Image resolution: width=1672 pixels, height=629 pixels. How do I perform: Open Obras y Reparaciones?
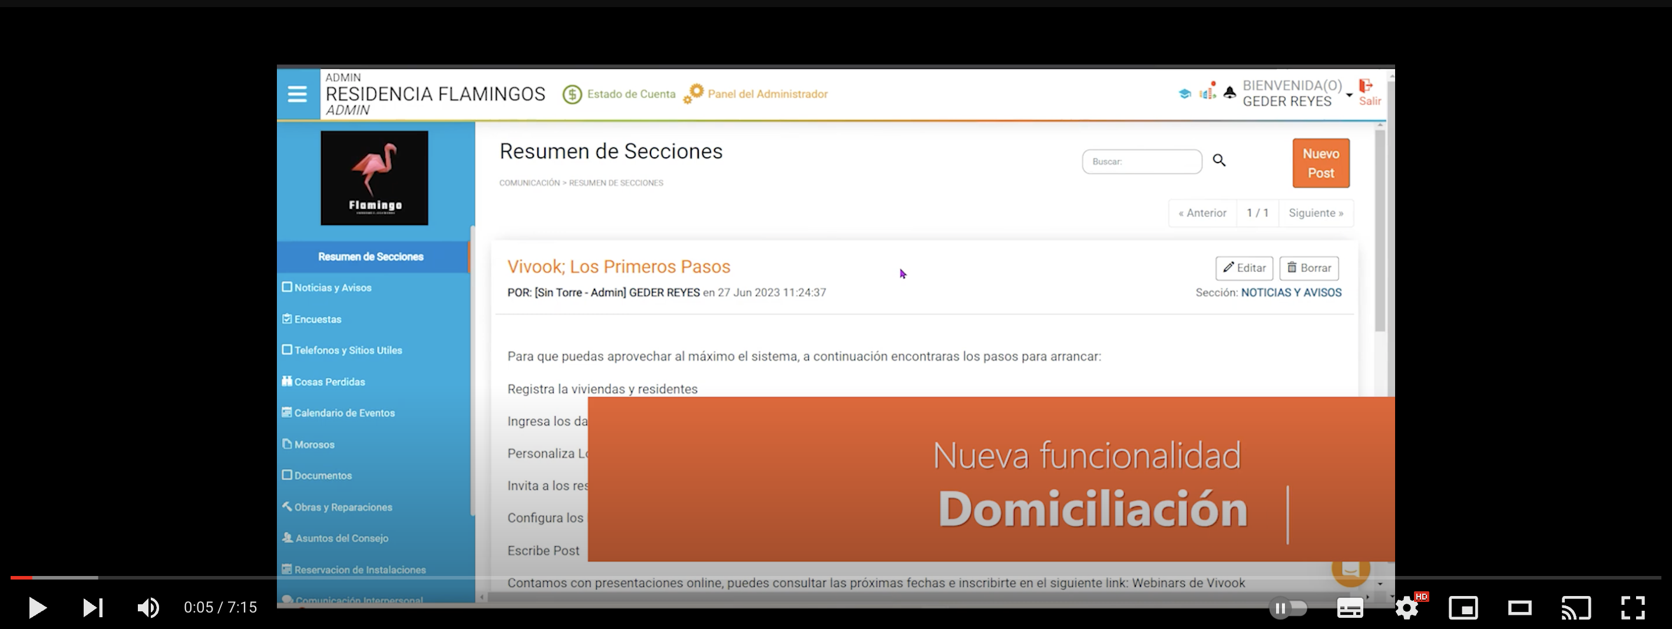(343, 507)
